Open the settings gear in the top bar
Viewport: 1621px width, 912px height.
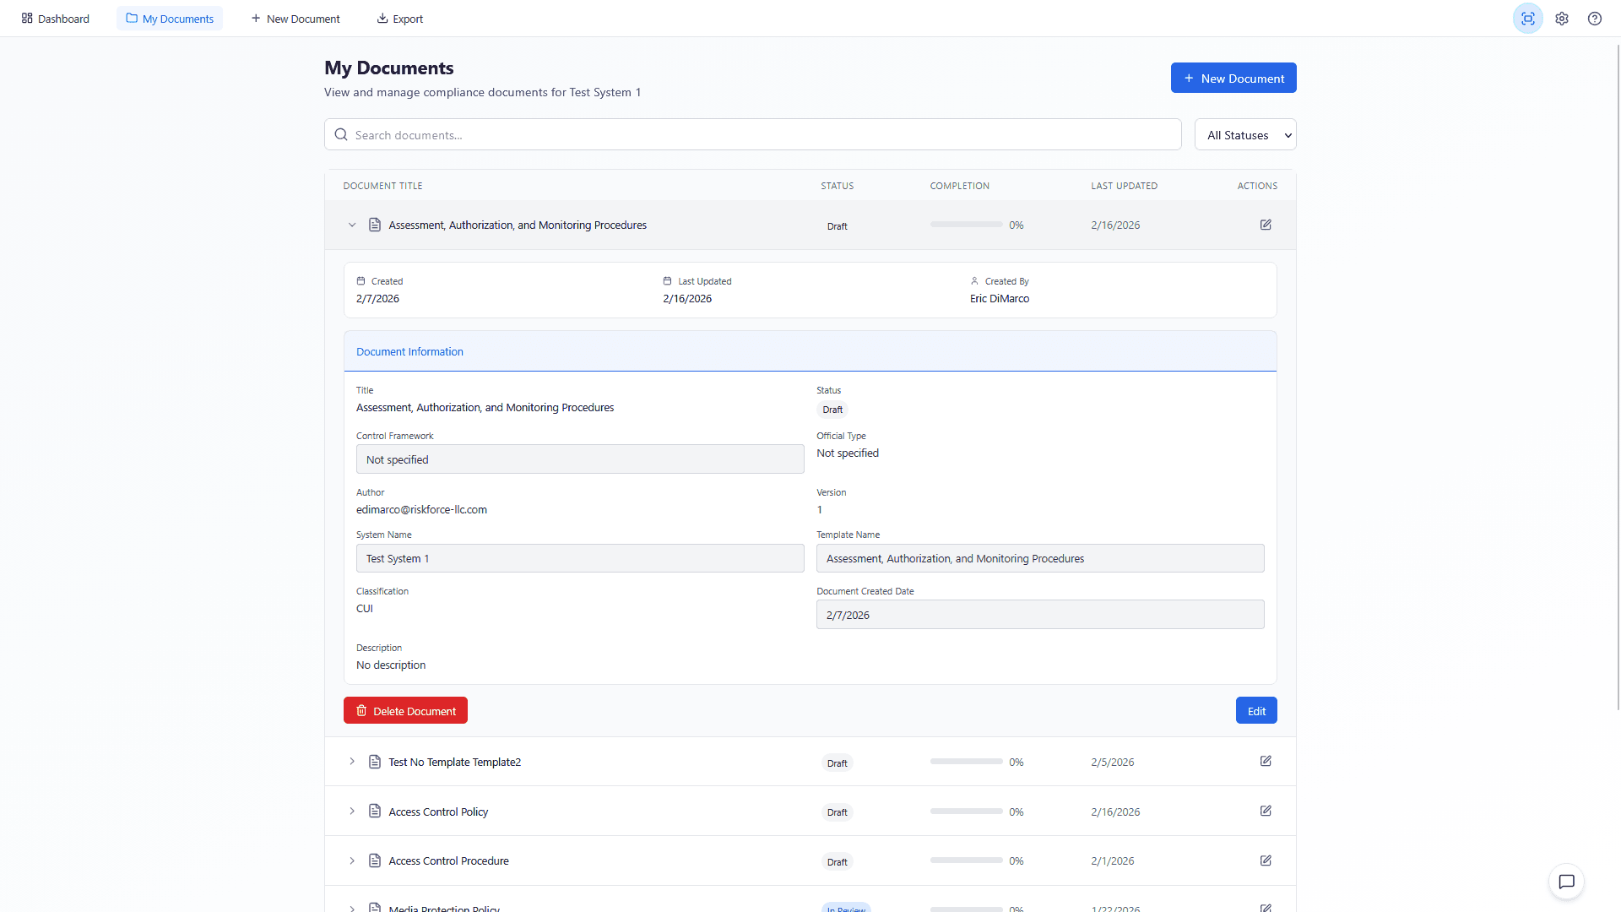[x=1561, y=18]
